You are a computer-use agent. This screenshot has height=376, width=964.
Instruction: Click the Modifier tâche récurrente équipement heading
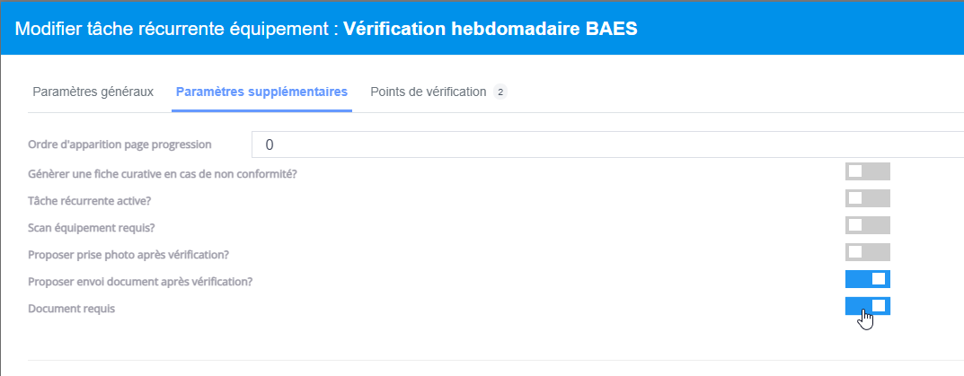pos(176,28)
